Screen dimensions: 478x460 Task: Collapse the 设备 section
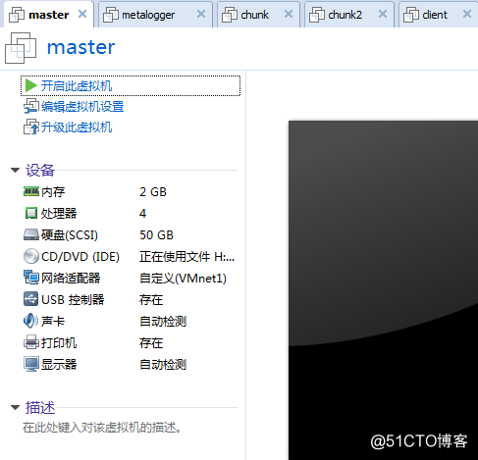coord(15,170)
